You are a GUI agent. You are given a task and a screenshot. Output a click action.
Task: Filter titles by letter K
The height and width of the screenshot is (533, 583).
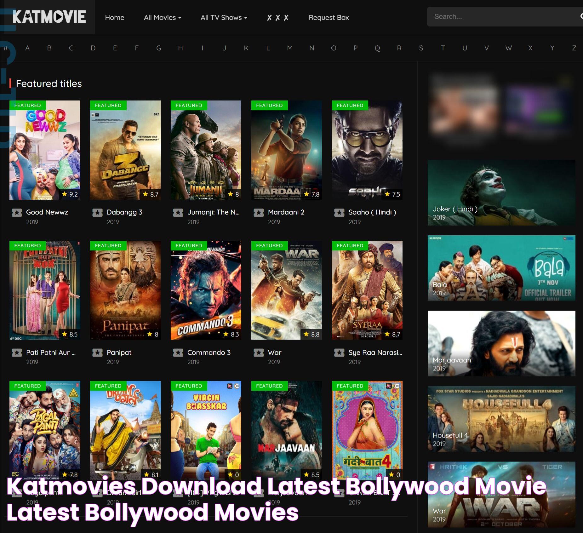(246, 48)
